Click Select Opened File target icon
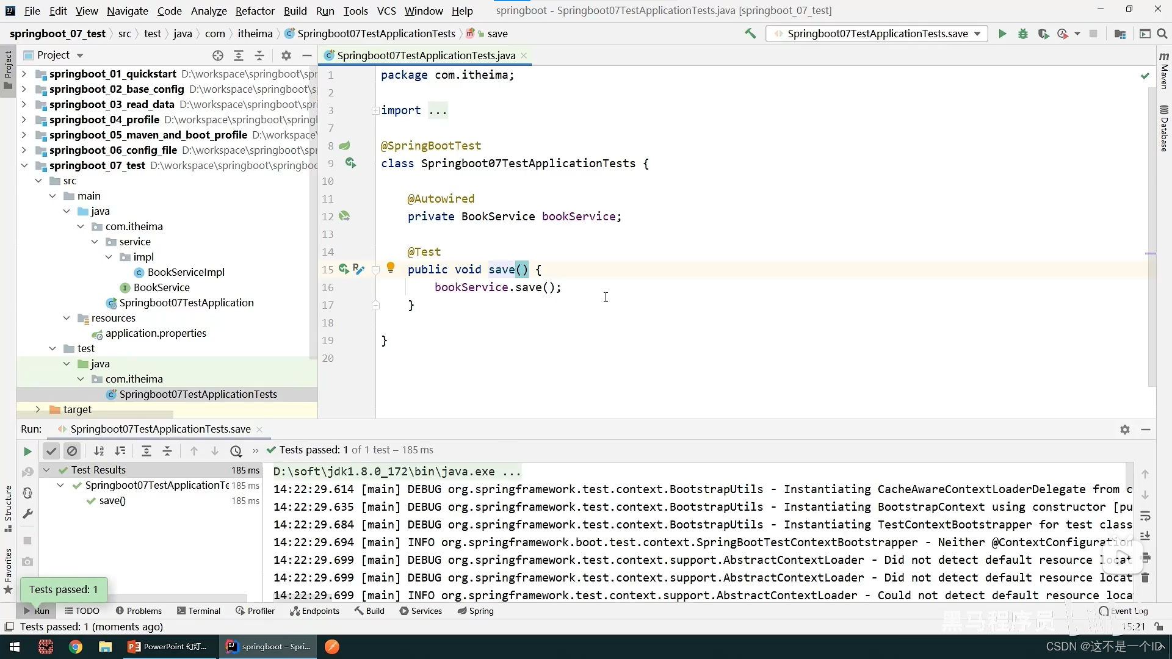This screenshot has height=659, width=1172. point(218,56)
